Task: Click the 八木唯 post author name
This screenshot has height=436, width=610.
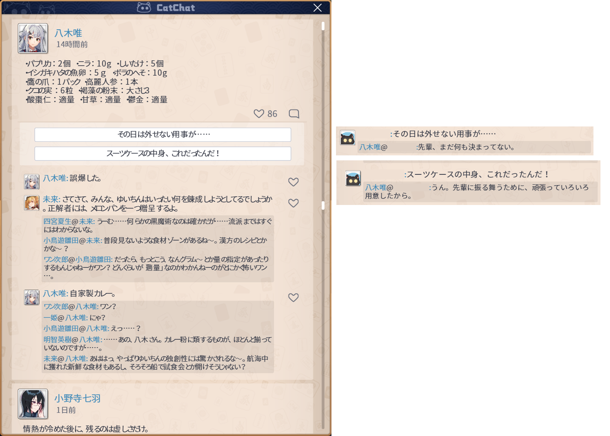Action: [69, 33]
